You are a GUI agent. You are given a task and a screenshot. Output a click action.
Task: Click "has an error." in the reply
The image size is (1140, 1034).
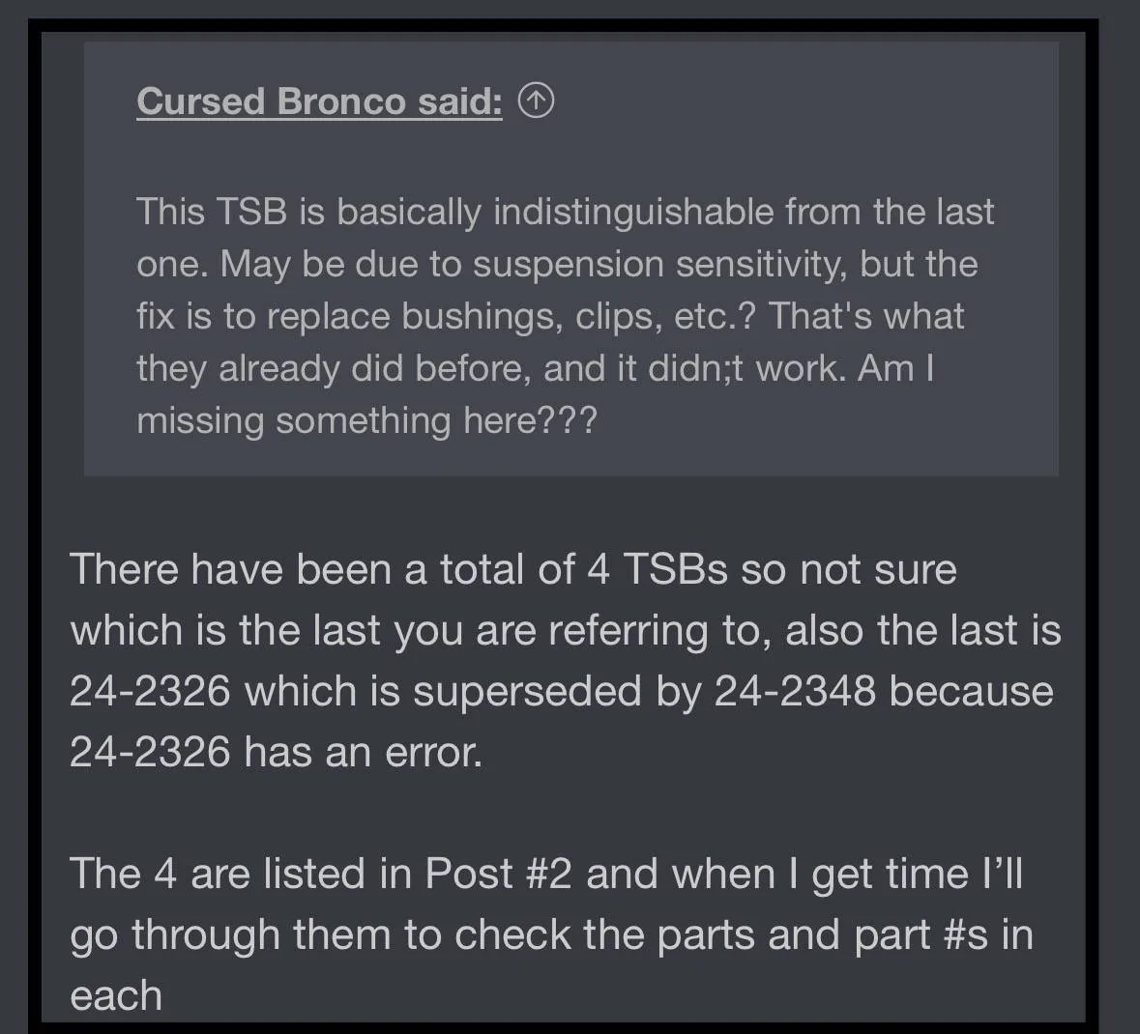click(x=363, y=751)
